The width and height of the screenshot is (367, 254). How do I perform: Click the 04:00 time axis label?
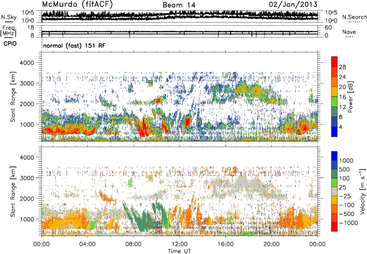(x=87, y=244)
